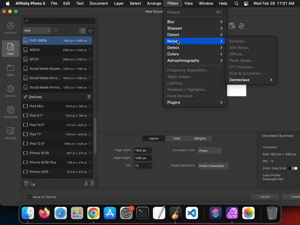The width and height of the screenshot is (300, 225).
Task: Open GarageBand from the dock
Action: [175, 213]
